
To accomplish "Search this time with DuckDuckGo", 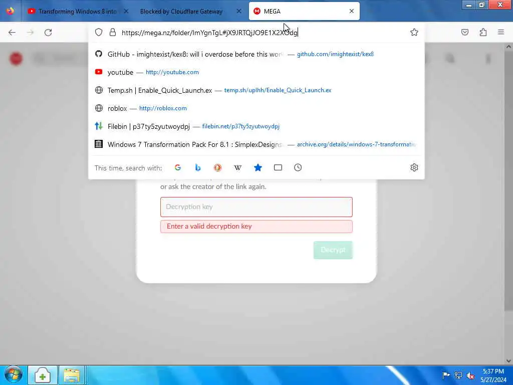I will point(217,167).
